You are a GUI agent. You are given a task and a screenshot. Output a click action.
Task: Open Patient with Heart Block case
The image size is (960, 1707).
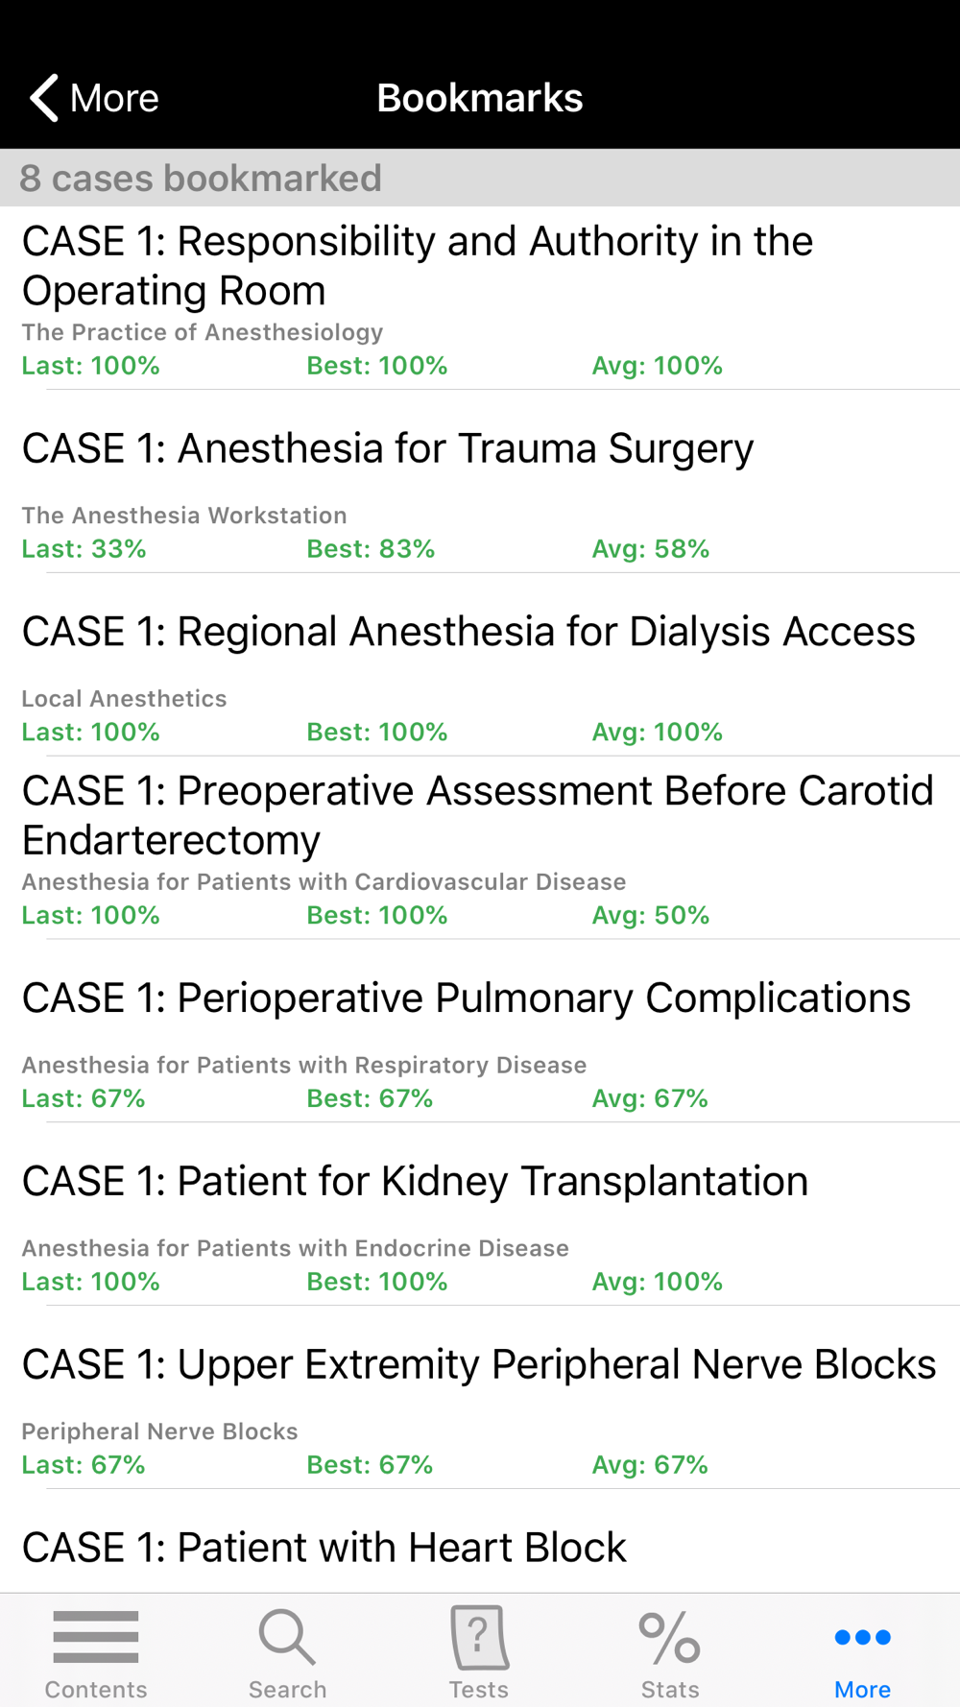point(324,1548)
